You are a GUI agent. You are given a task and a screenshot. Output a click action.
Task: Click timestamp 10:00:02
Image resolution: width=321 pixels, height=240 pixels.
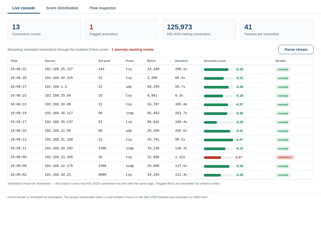(x=18, y=175)
